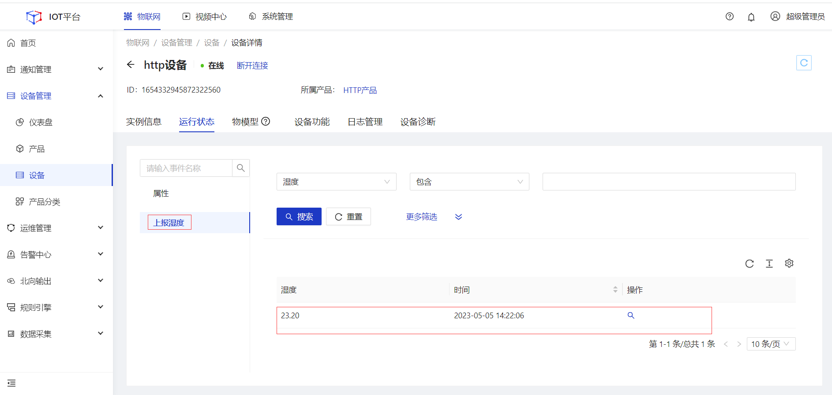
Task: Select 设备 in sidebar
Action: (56, 175)
